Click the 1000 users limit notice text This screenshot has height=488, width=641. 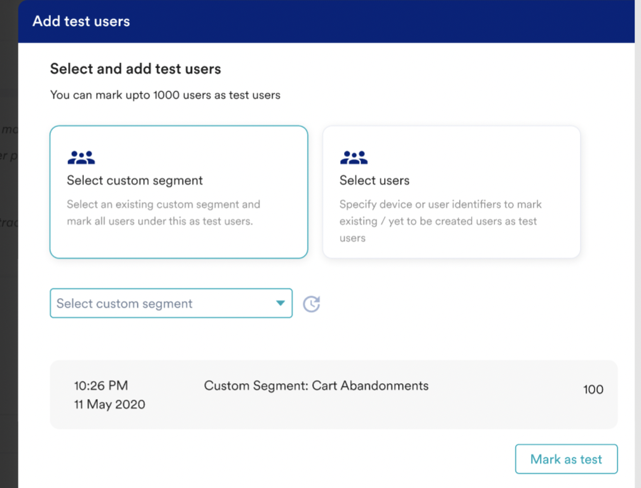(165, 95)
